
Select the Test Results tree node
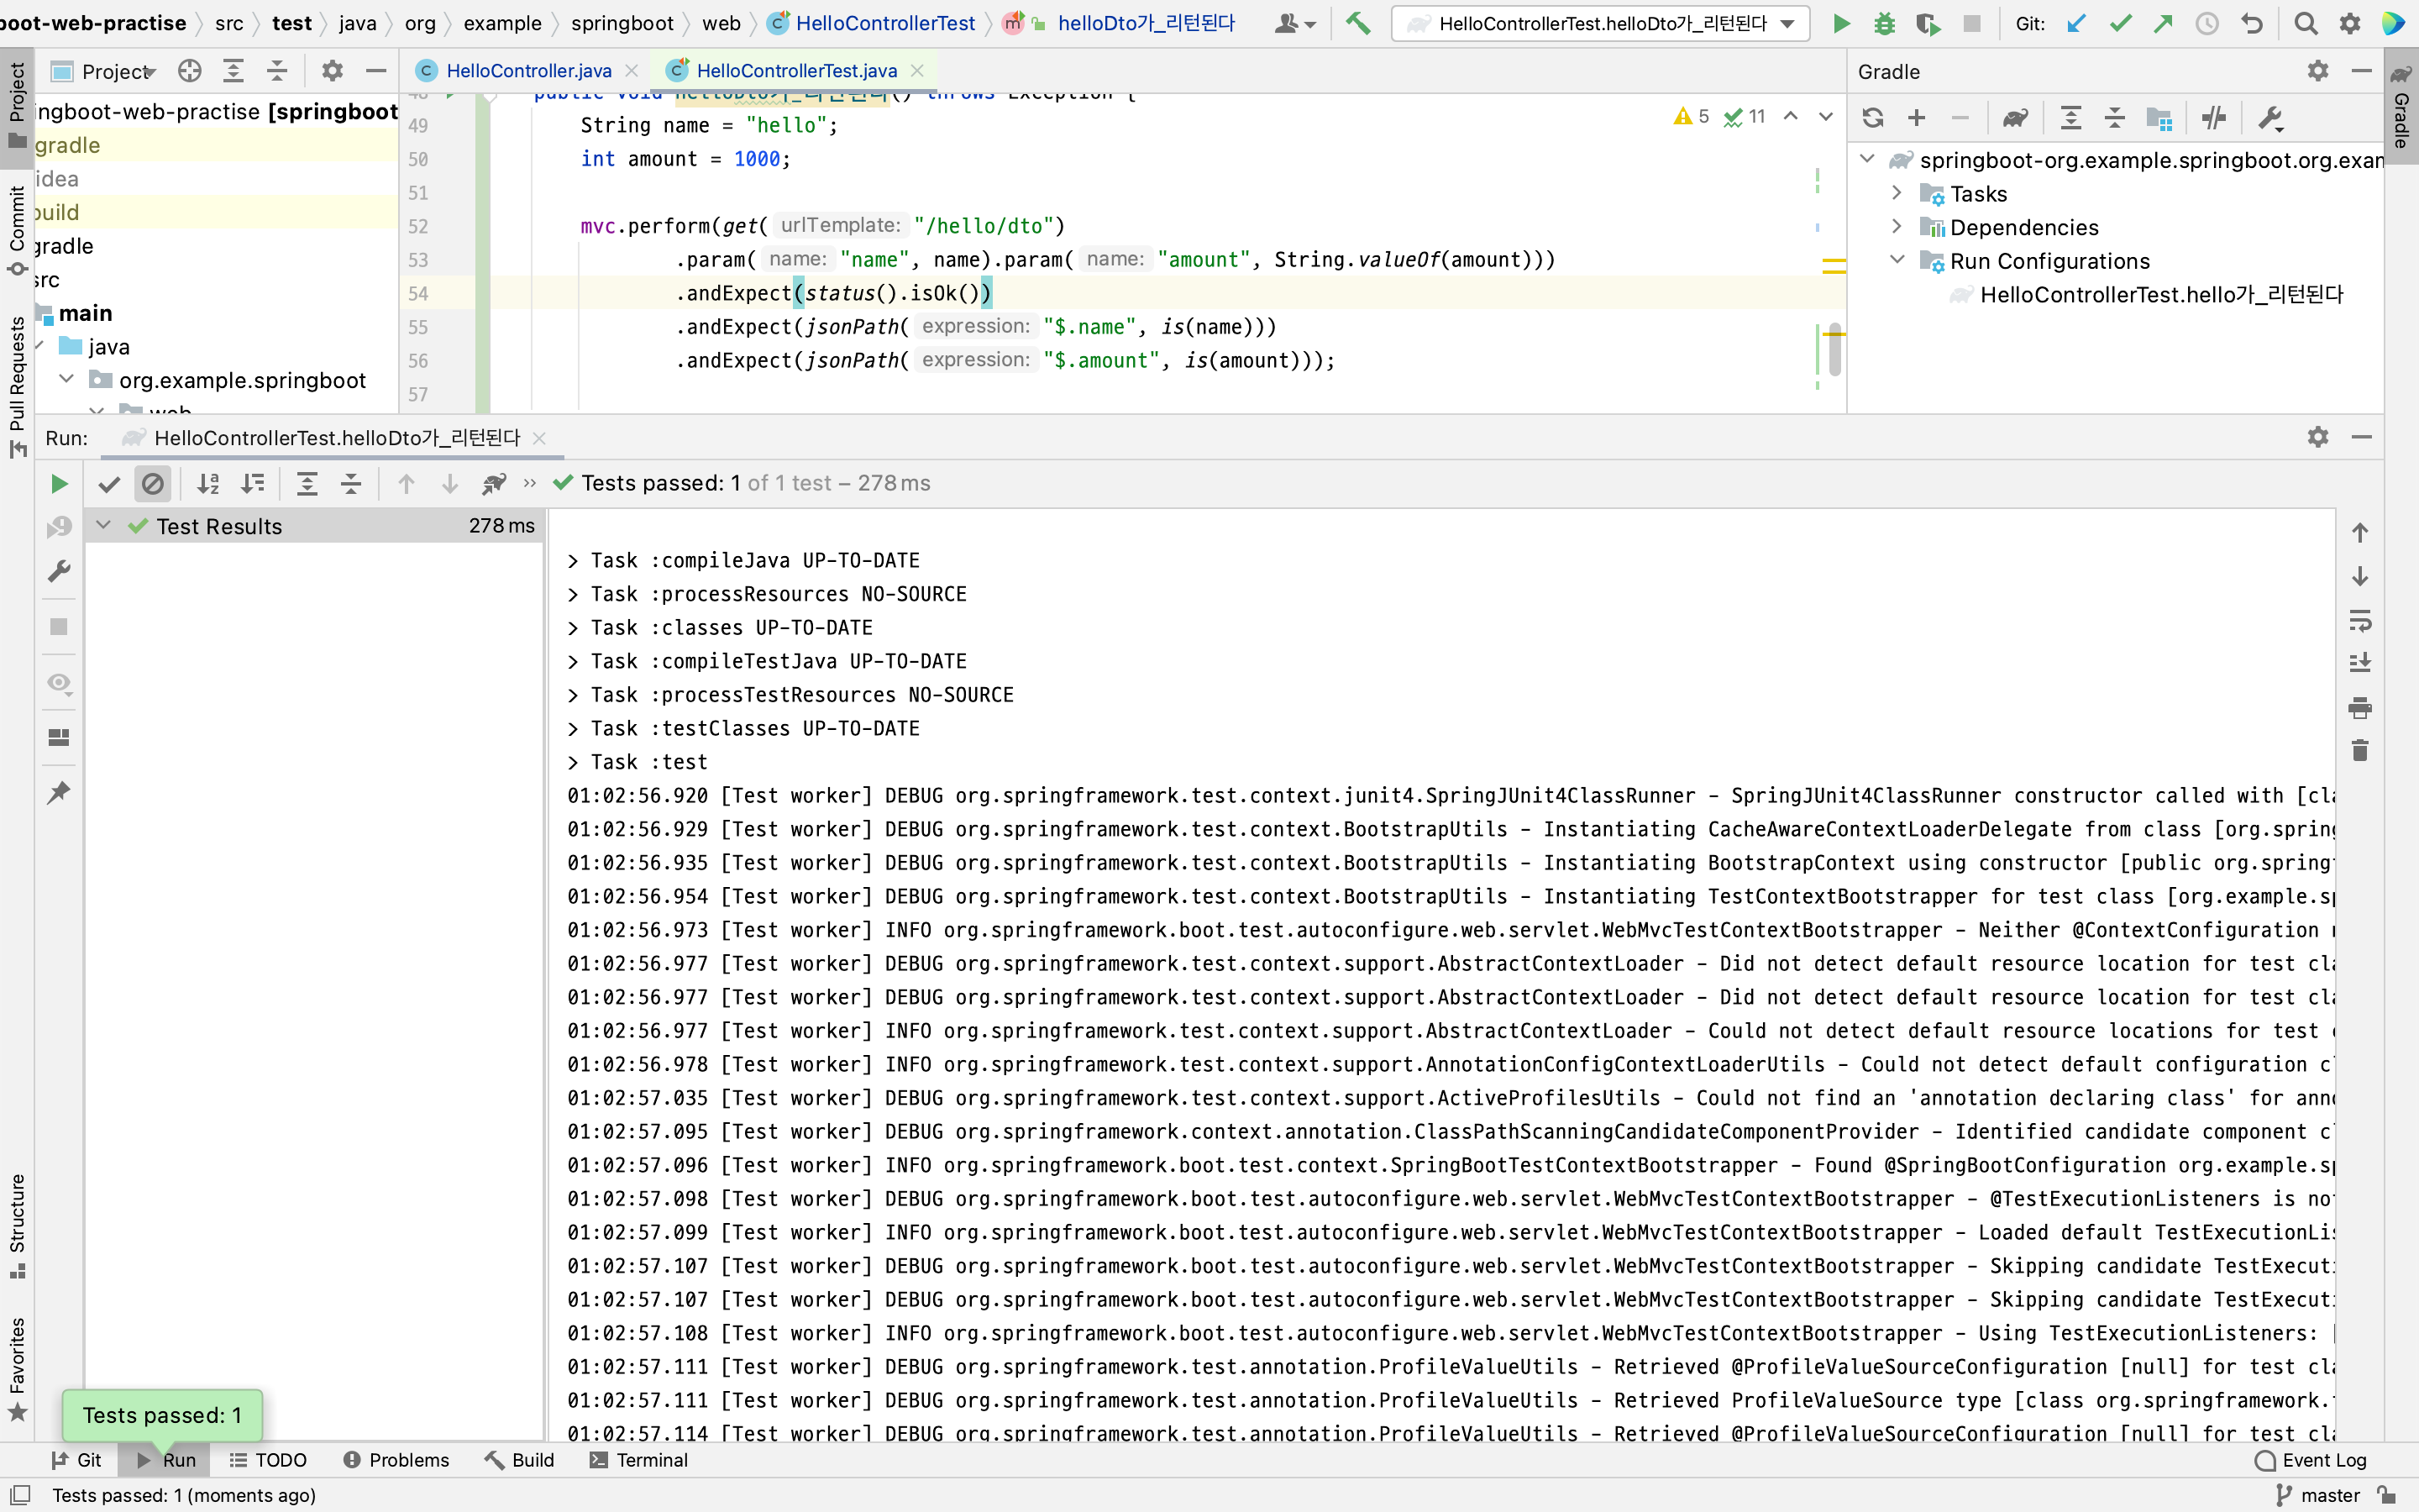coord(219,526)
